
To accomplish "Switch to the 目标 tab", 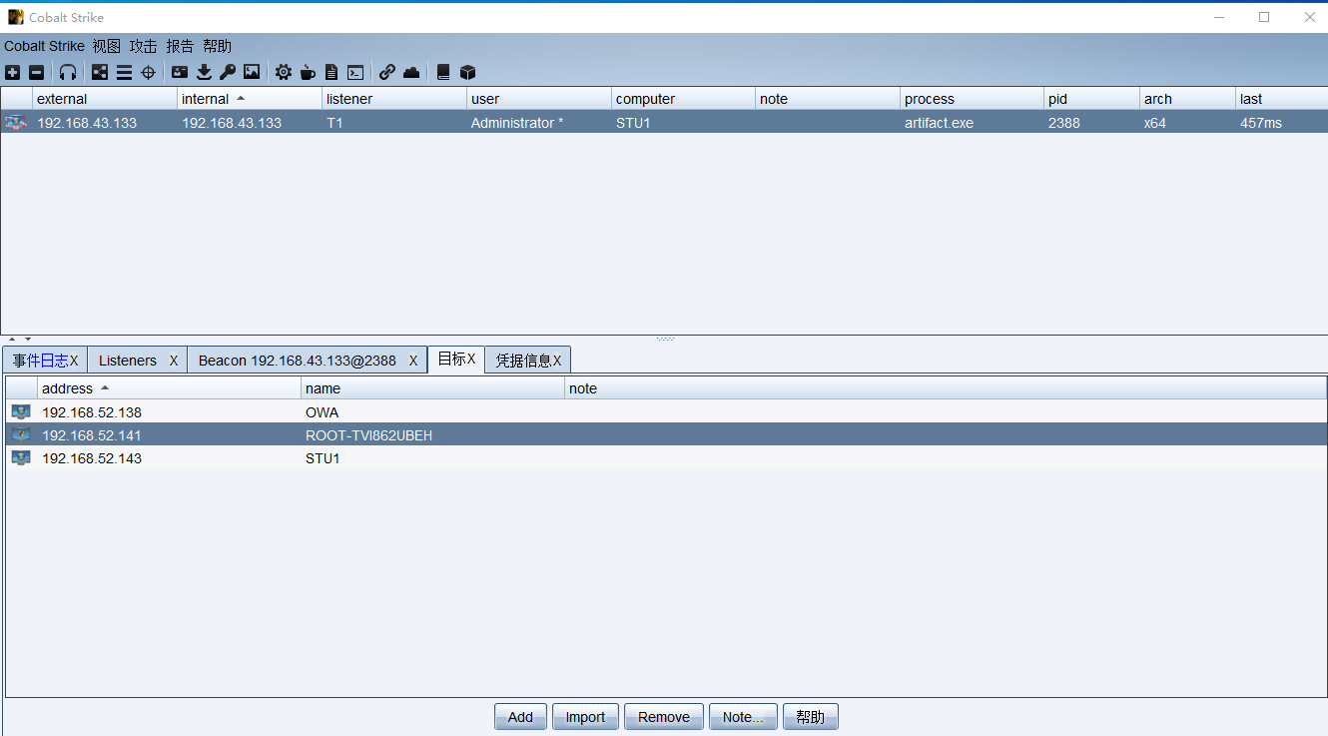I will click(456, 360).
